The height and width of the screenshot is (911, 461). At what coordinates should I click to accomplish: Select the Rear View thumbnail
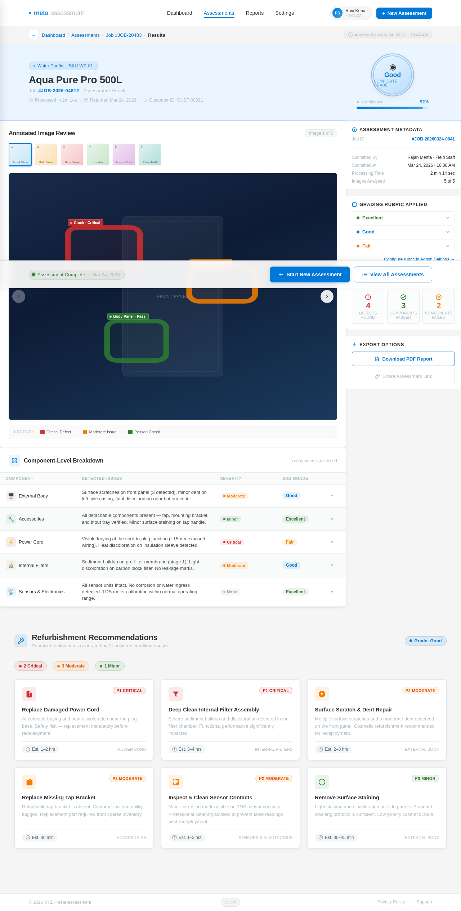[72, 155]
